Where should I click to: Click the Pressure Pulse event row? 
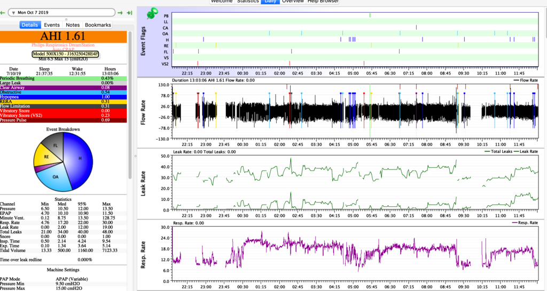pos(63,120)
